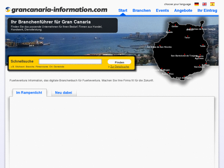Switch language to German flag
The height and width of the screenshot is (168, 224).
pos(197,4)
